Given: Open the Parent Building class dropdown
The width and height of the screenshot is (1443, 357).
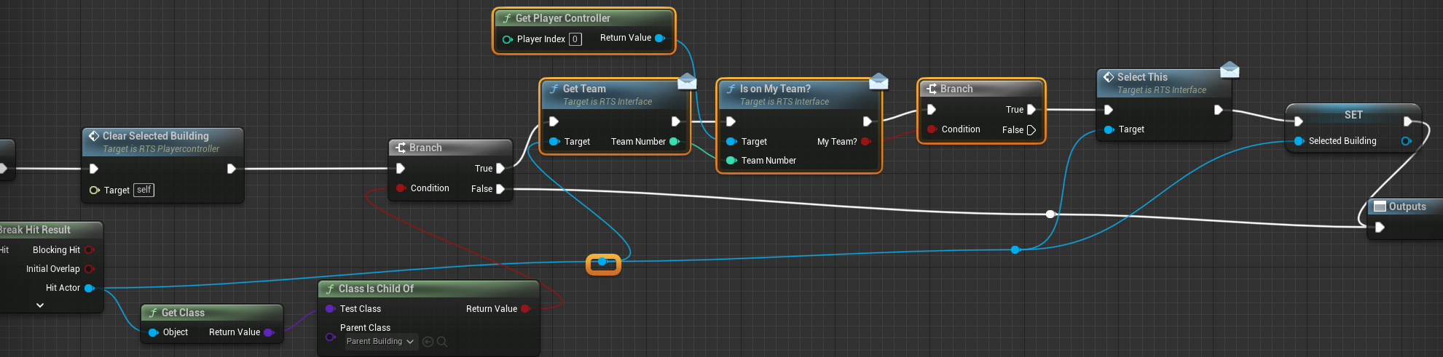Looking at the screenshot, I should [x=381, y=341].
